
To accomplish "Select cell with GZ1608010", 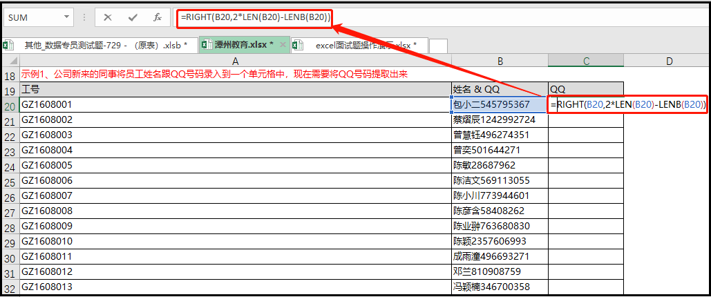I will (236, 241).
